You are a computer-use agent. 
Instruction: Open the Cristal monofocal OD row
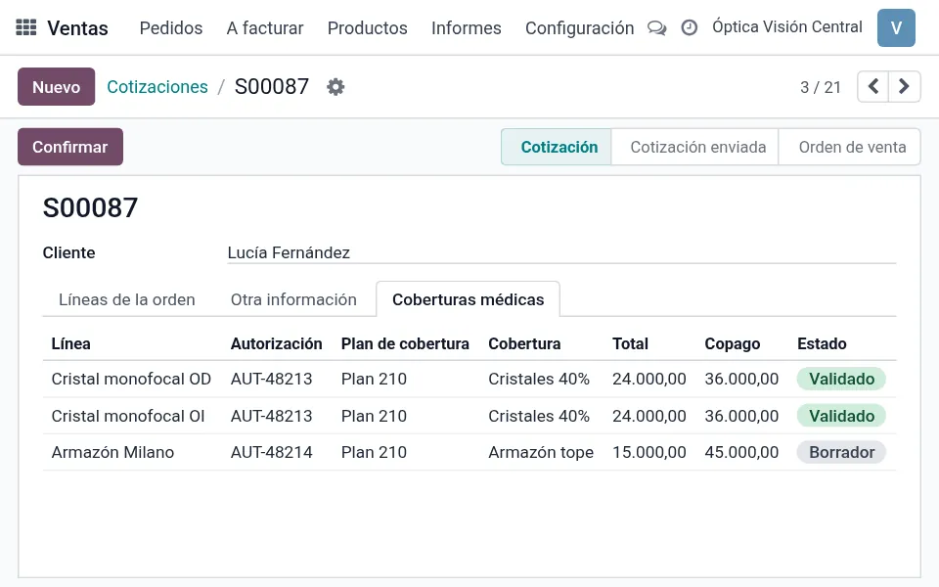pyautogui.click(x=469, y=380)
